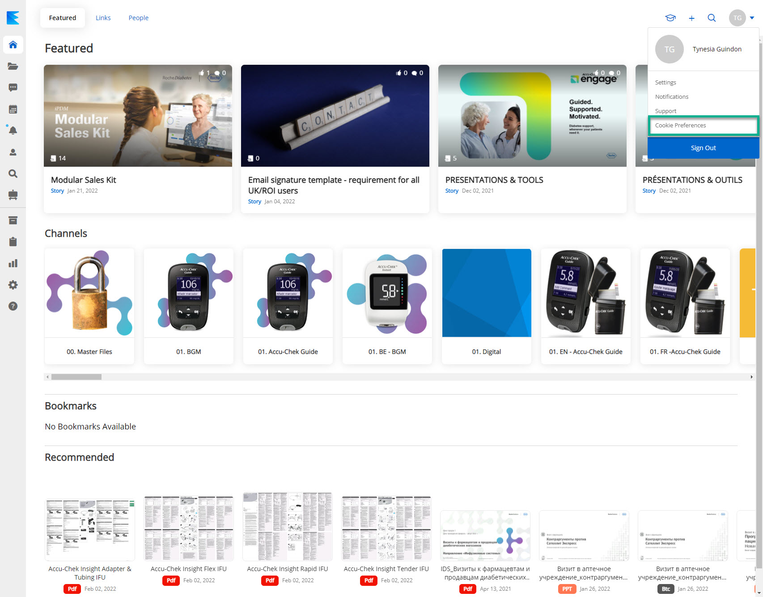
Task: Open the bar chart reports icon
Action: pos(13,263)
